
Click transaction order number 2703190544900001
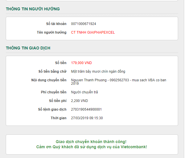coord(86,109)
